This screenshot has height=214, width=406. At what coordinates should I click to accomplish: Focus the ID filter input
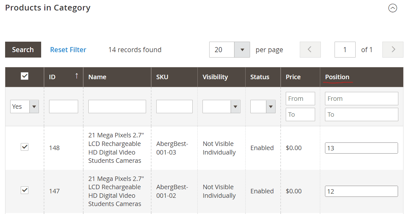63,107
